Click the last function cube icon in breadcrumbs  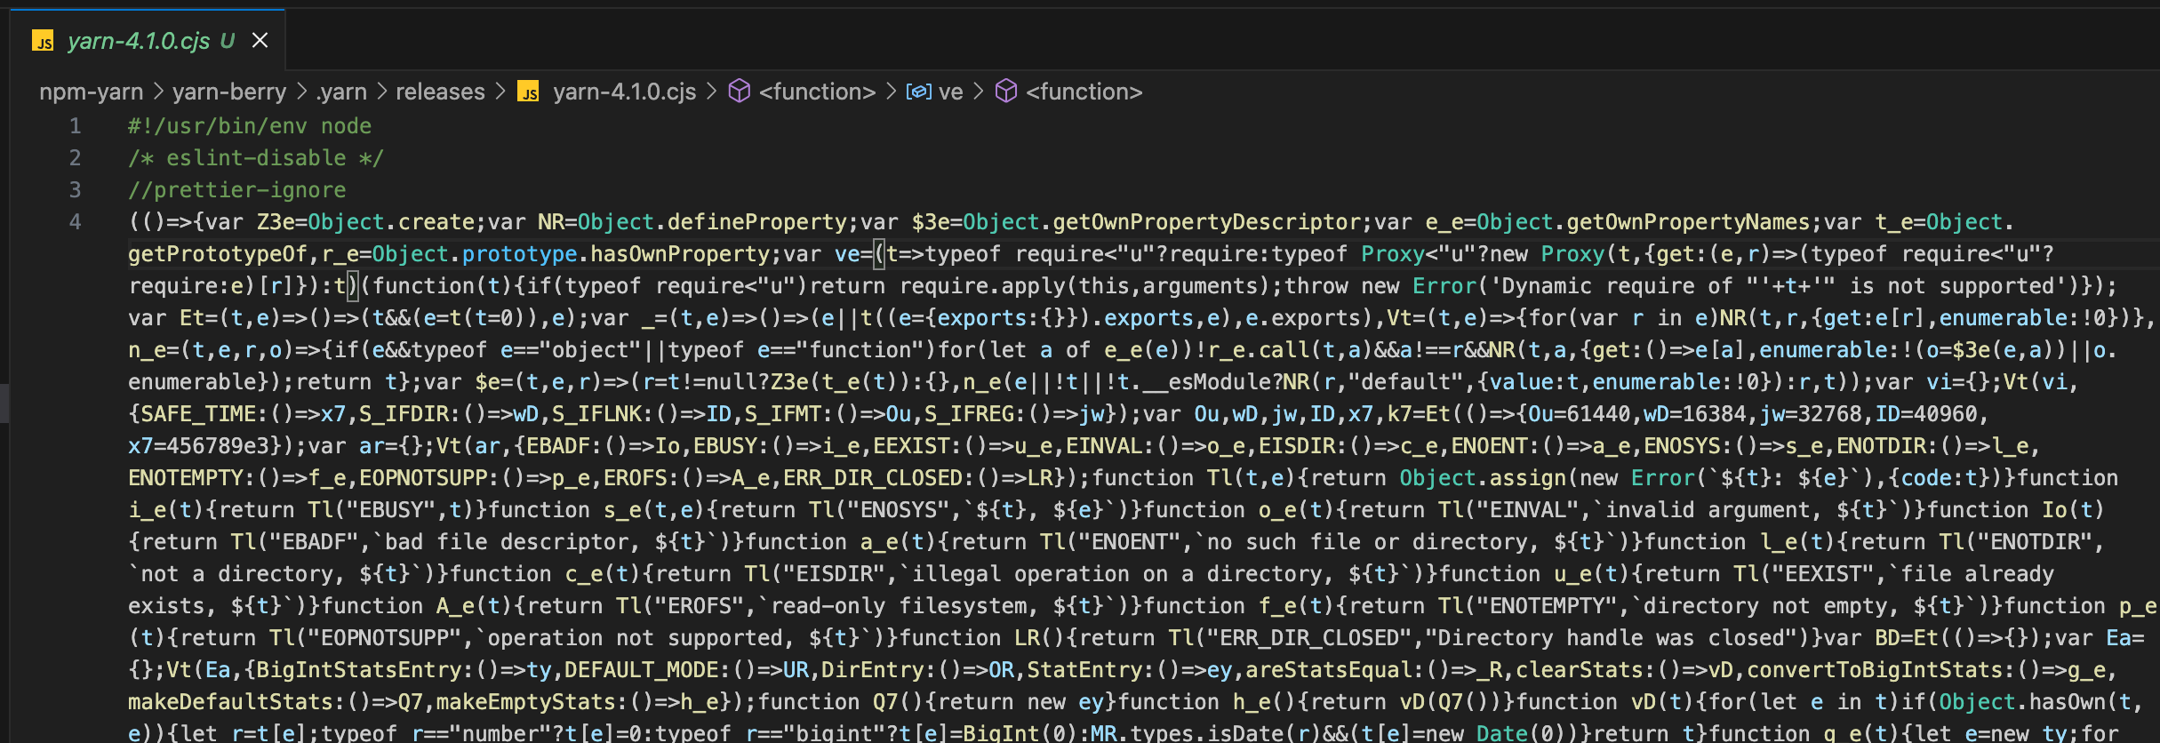click(1006, 92)
